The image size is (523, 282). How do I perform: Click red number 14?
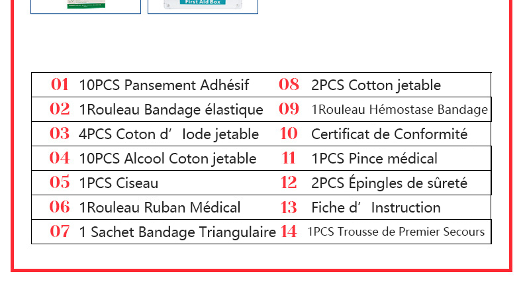[289, 231]
